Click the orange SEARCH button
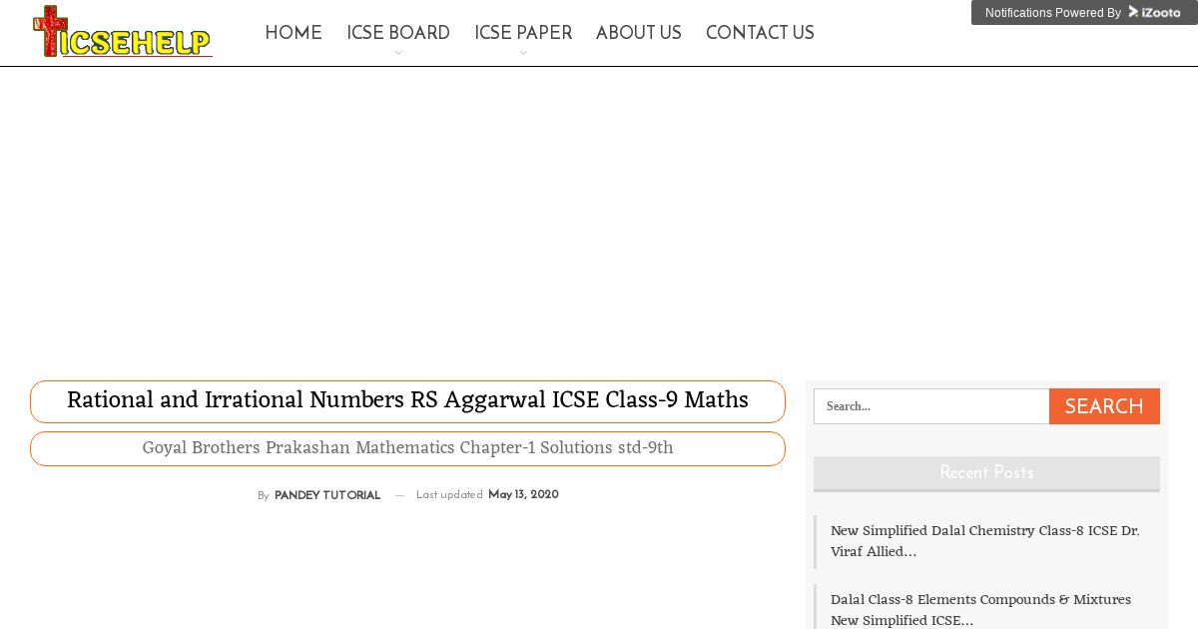 coord(1104,406)
